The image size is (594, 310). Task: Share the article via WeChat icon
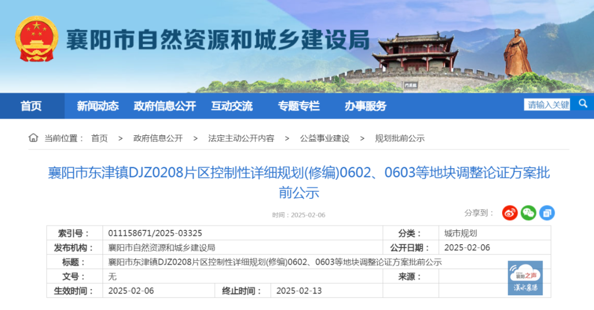tap(529, 213)
